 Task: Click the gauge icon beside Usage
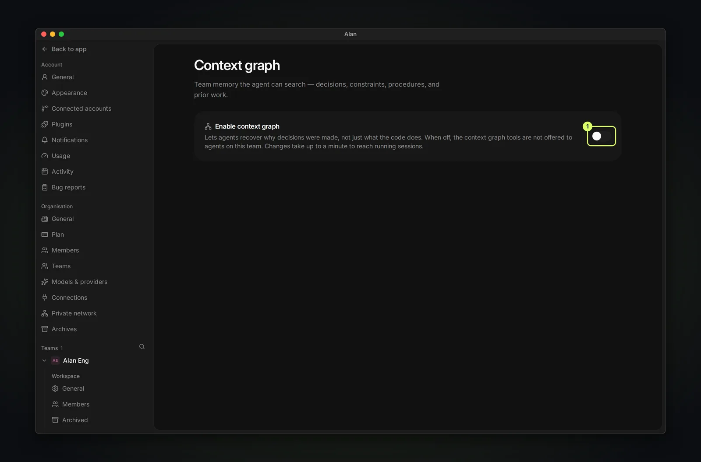[x=45, y=156]
